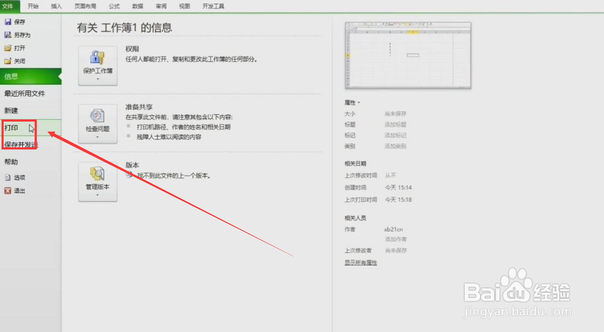Open a file via the 打开 icon
604x332 pixels.
pyautogui.click(x=8, y=48)
